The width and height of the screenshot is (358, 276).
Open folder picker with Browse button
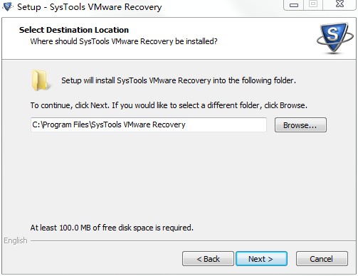(x=300, y=125)
